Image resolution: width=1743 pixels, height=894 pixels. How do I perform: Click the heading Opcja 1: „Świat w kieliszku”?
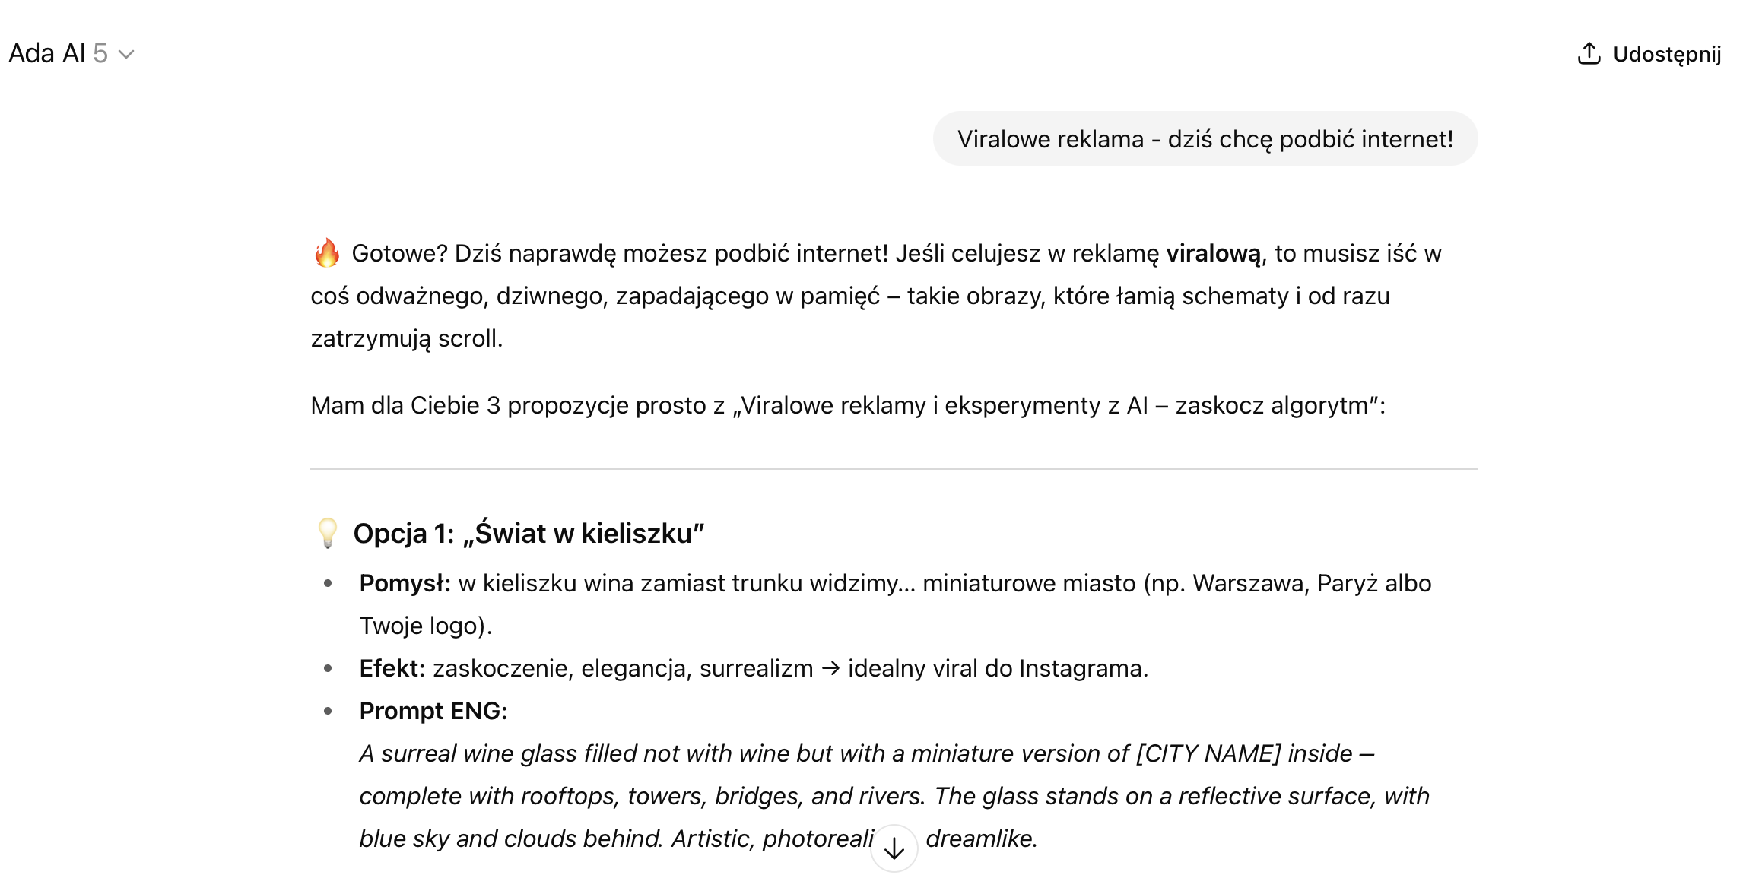tap(529, 534)
